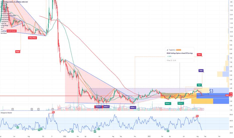
Task: Click the red Target label near 7.50
Action: pos(199,54)
